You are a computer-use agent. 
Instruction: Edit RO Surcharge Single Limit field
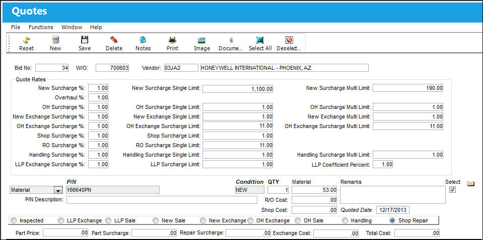[238, 145]
